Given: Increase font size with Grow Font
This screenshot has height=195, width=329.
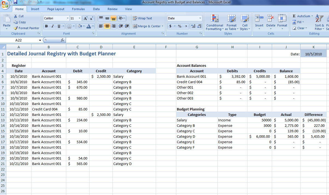Looking at the screenshot, I should pyautogui.click(x=85, y=18).
